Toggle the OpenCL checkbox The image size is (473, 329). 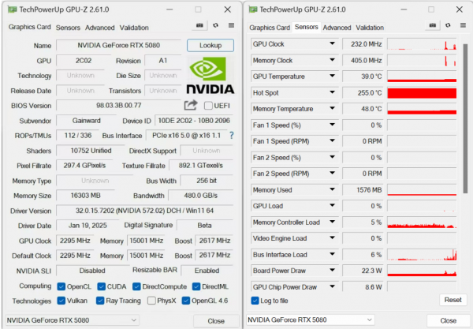point(61,286)
